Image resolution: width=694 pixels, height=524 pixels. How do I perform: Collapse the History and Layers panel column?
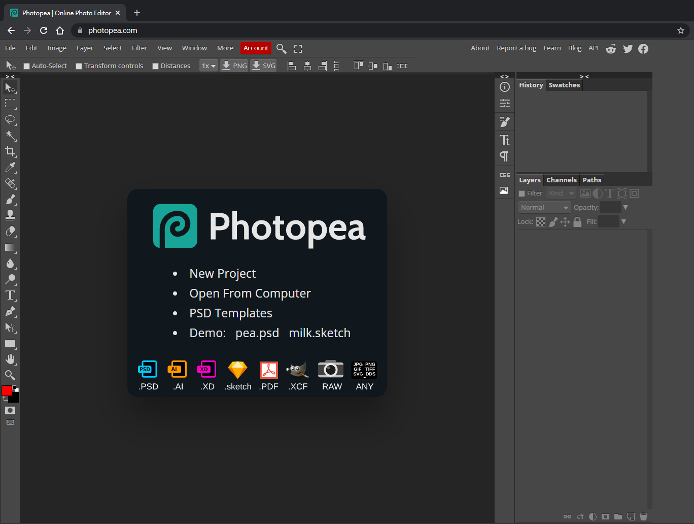(584, 76)
